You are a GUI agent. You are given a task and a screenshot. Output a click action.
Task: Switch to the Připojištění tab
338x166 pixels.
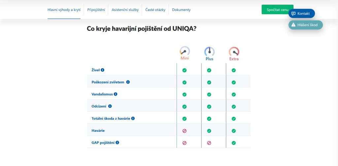click(96, 10)
